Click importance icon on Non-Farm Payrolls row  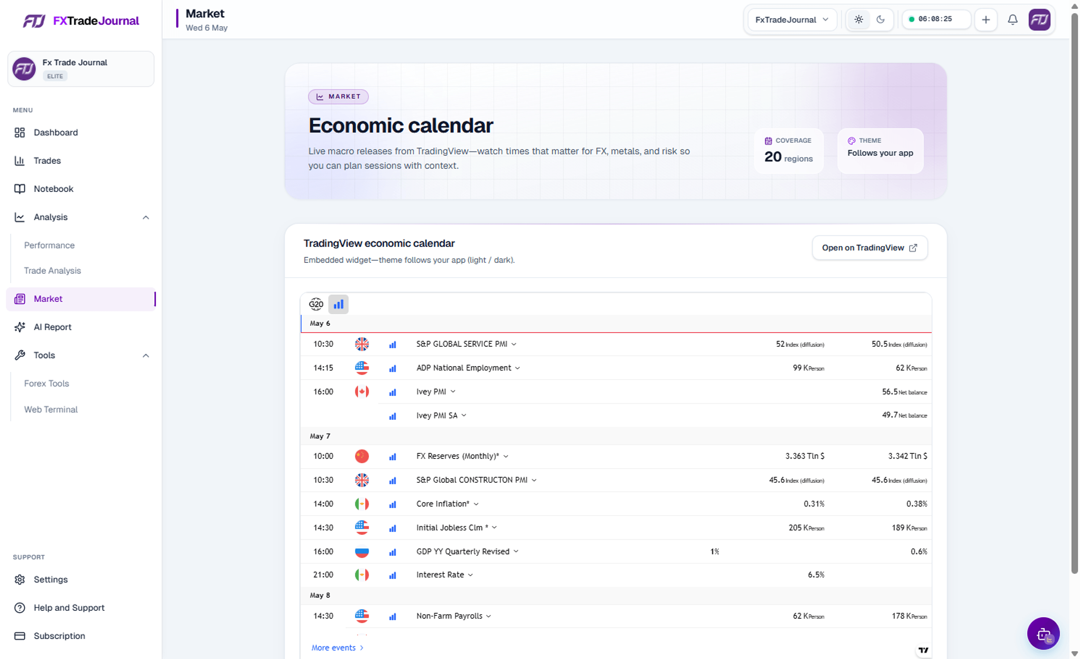click(x=392, y=616)
